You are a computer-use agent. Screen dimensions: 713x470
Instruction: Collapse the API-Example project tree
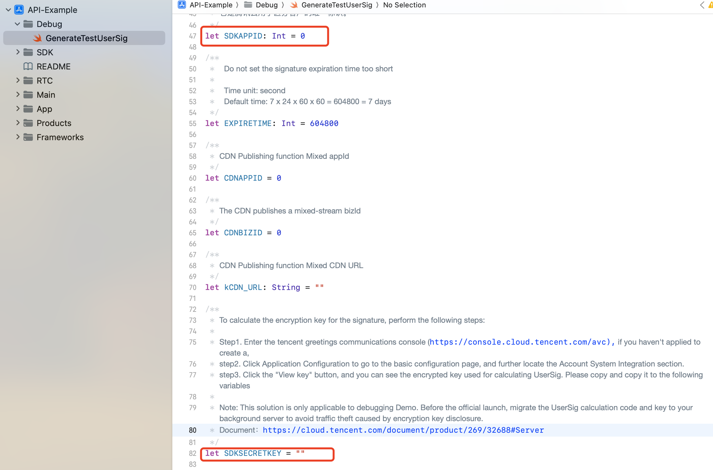9,10
